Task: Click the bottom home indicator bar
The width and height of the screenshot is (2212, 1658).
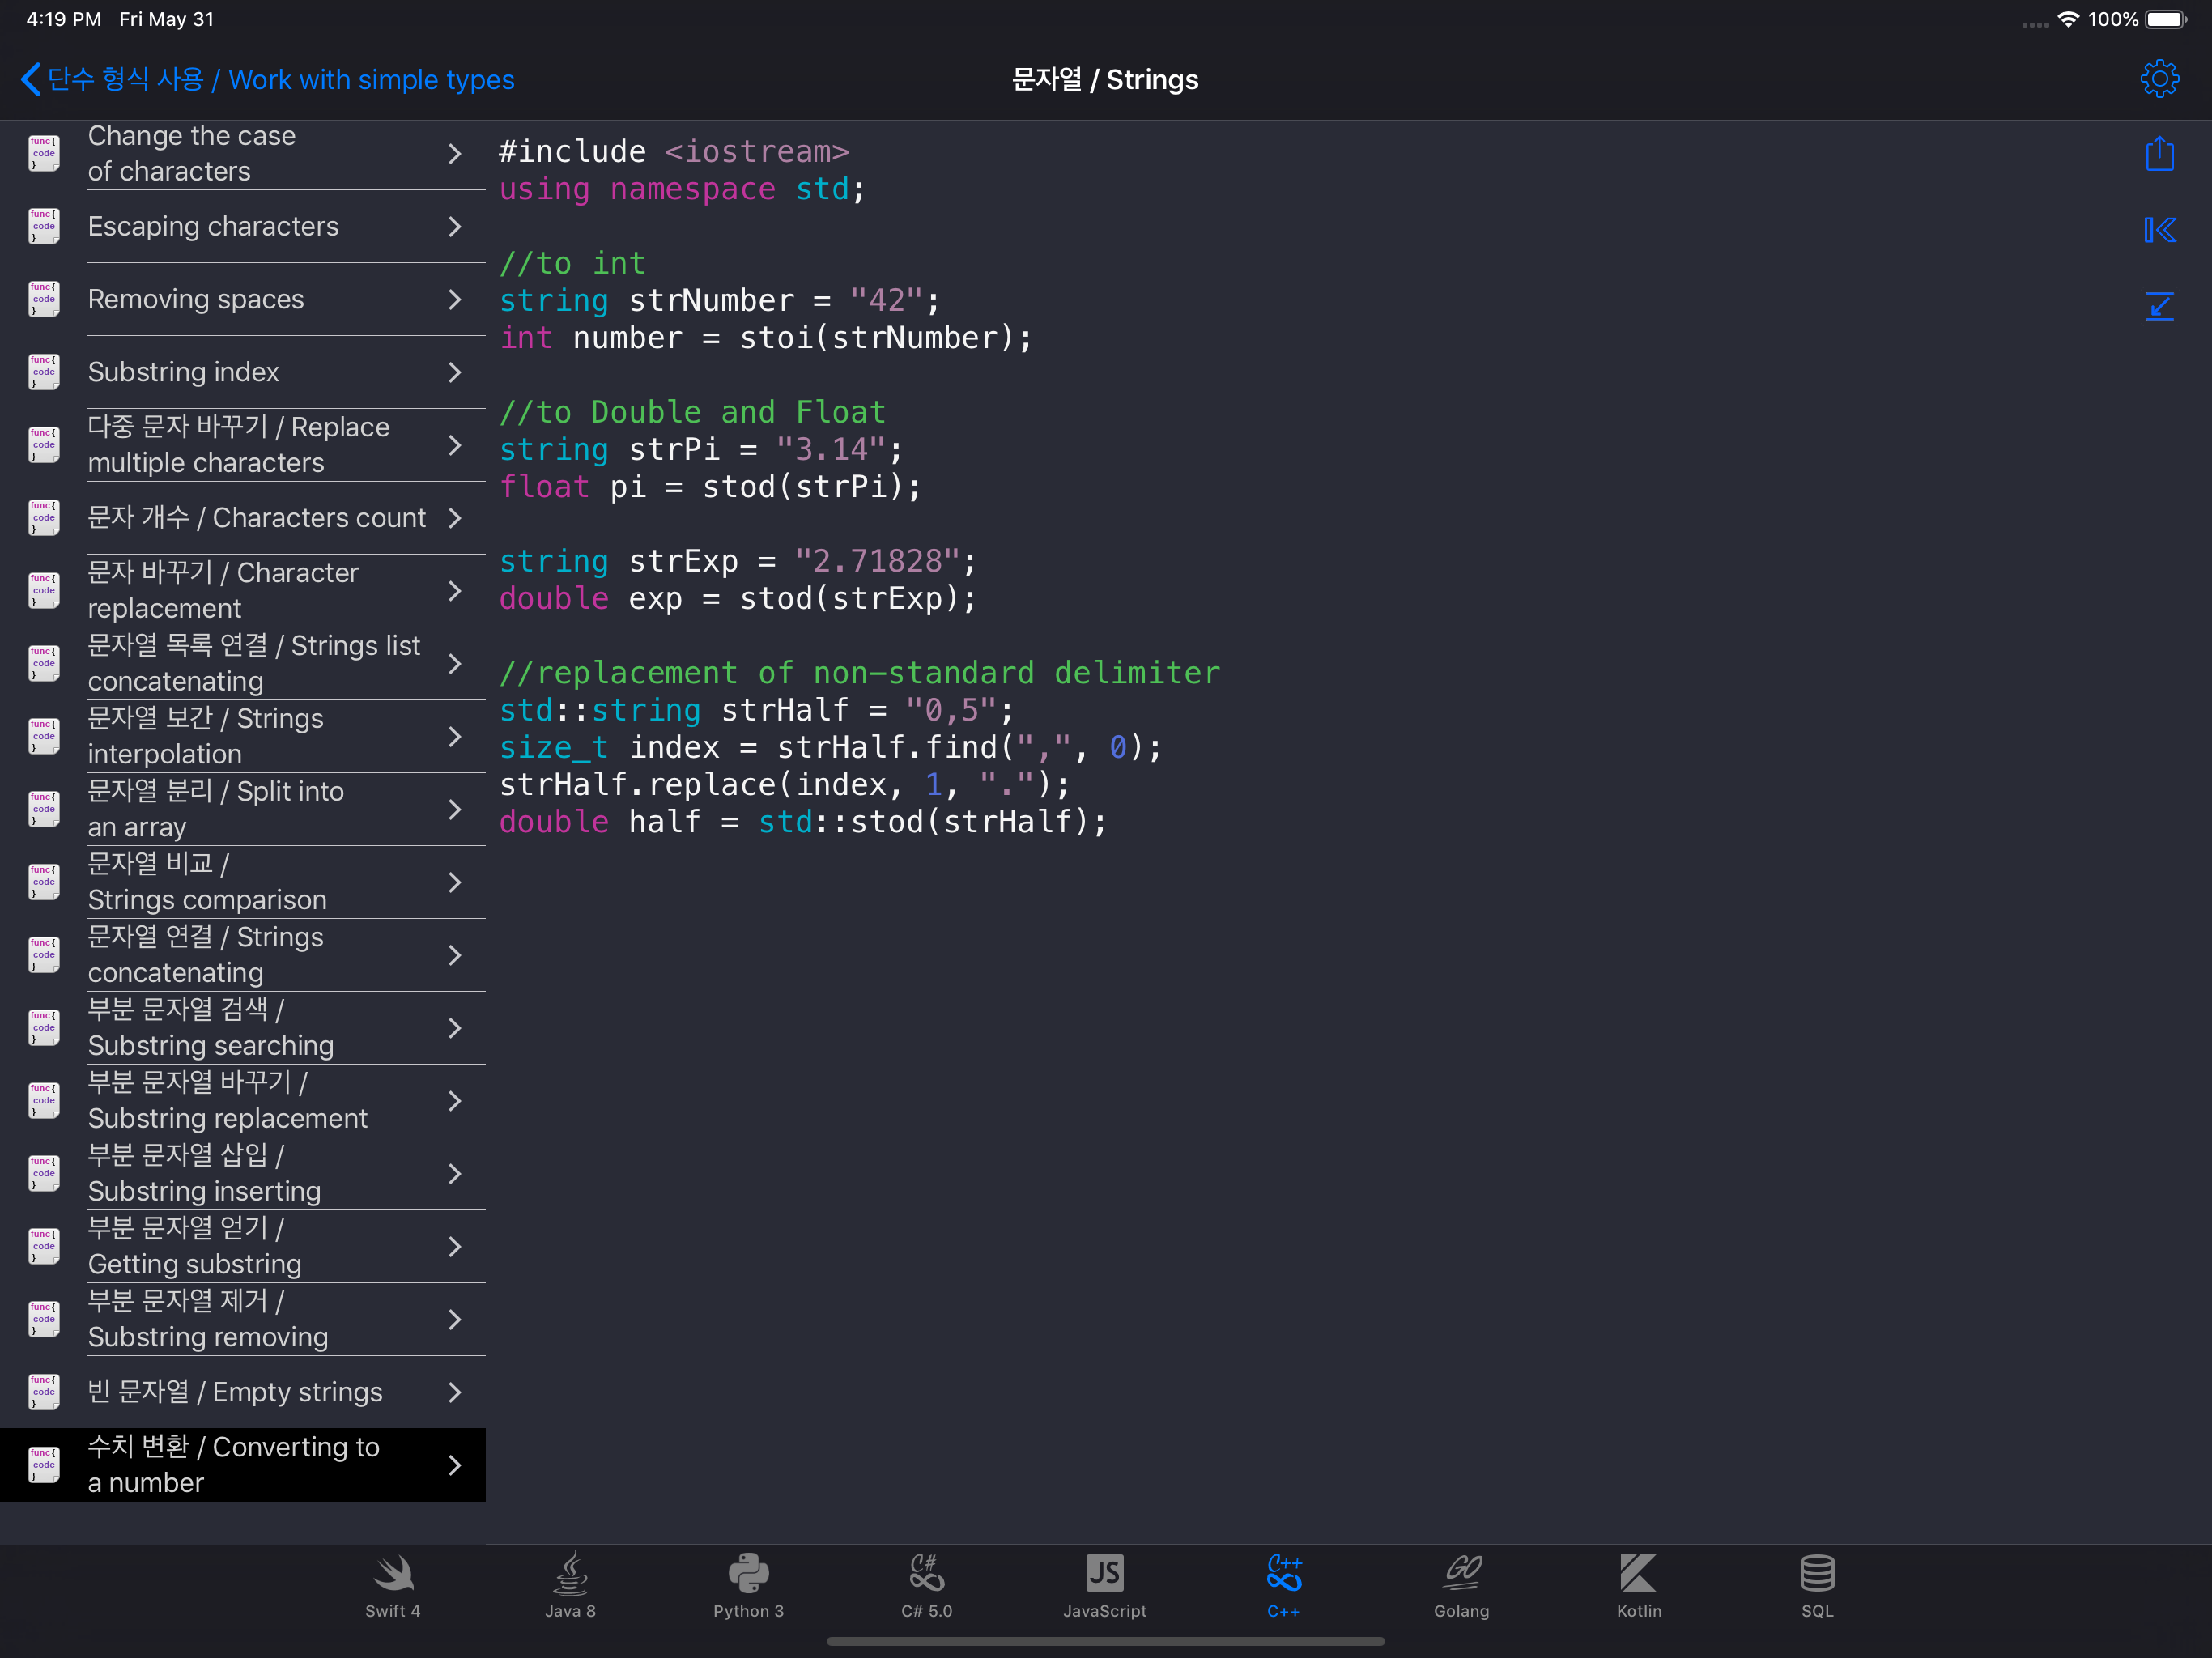Action: pyautogui.click(x=1105, y=1641)
